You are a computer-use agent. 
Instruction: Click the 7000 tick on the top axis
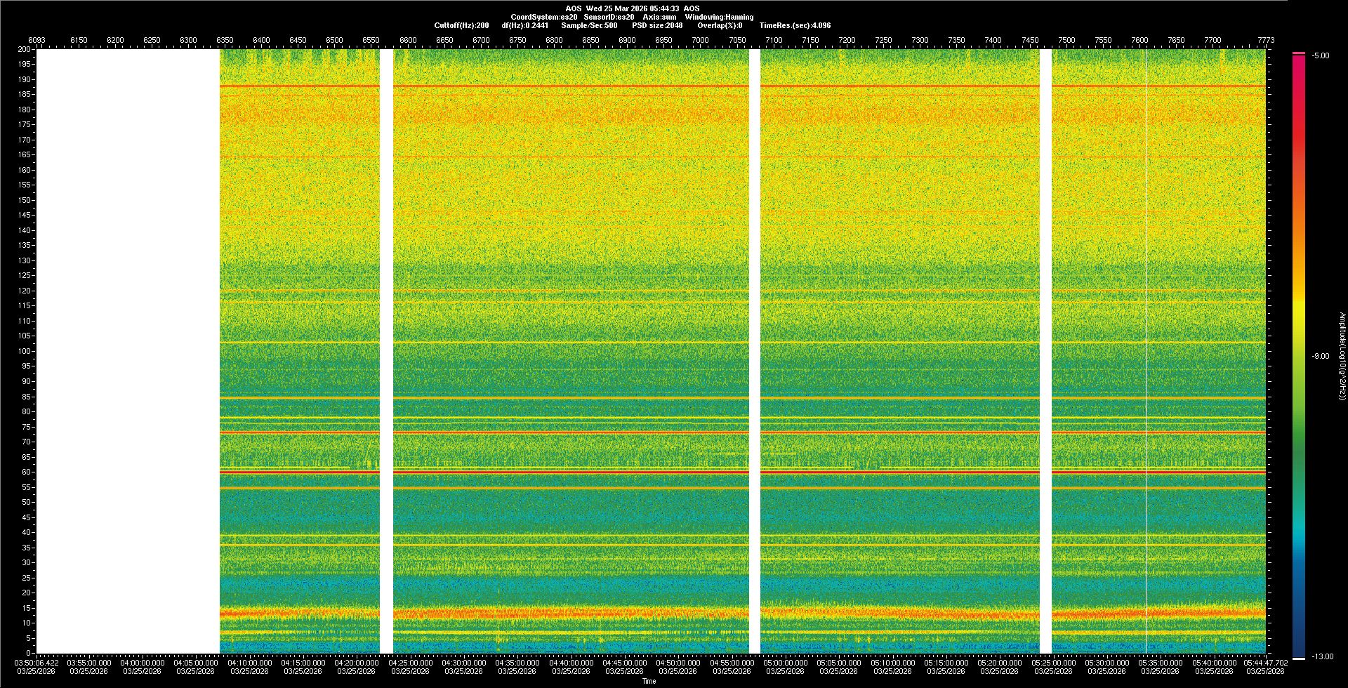(700, 40)
